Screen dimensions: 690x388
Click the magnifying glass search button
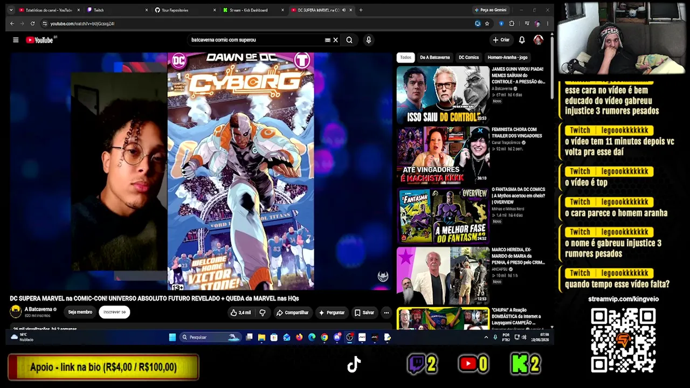point(349,40)
